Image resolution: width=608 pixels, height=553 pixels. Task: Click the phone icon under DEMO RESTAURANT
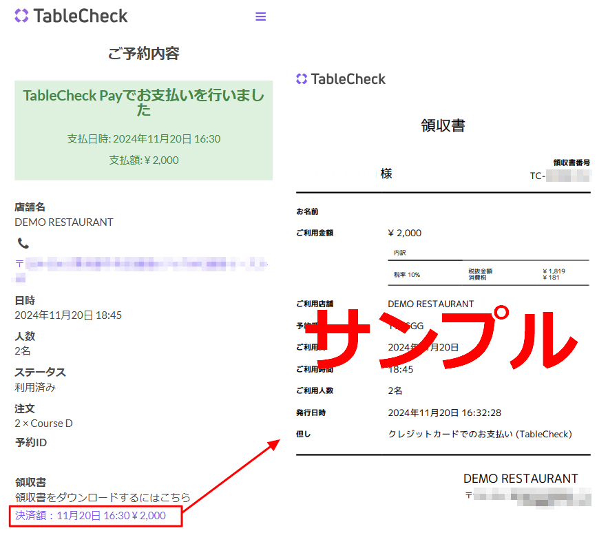tap(23, 243)
